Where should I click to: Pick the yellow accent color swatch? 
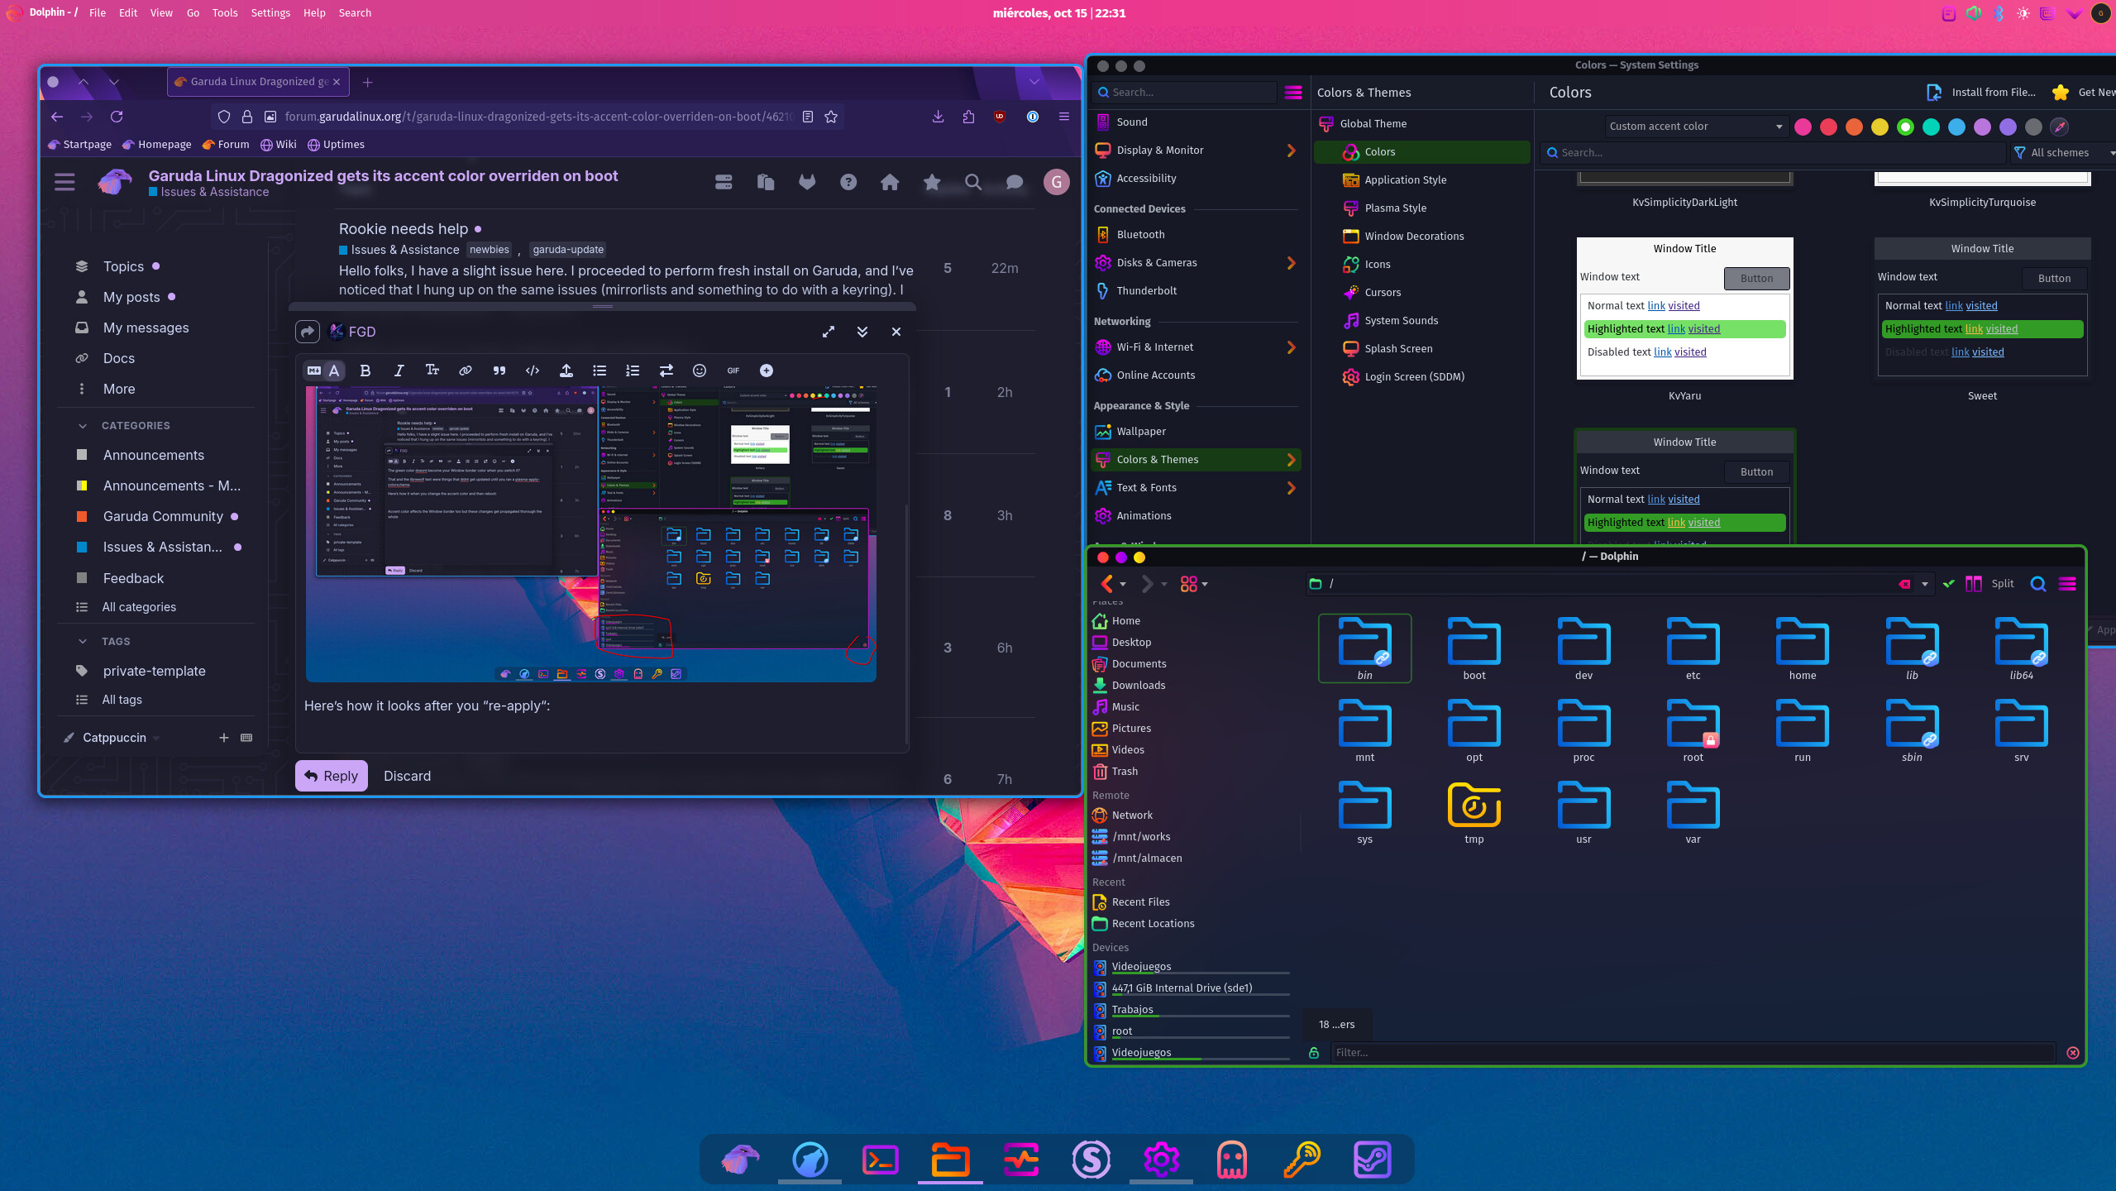pos(1880,127)
